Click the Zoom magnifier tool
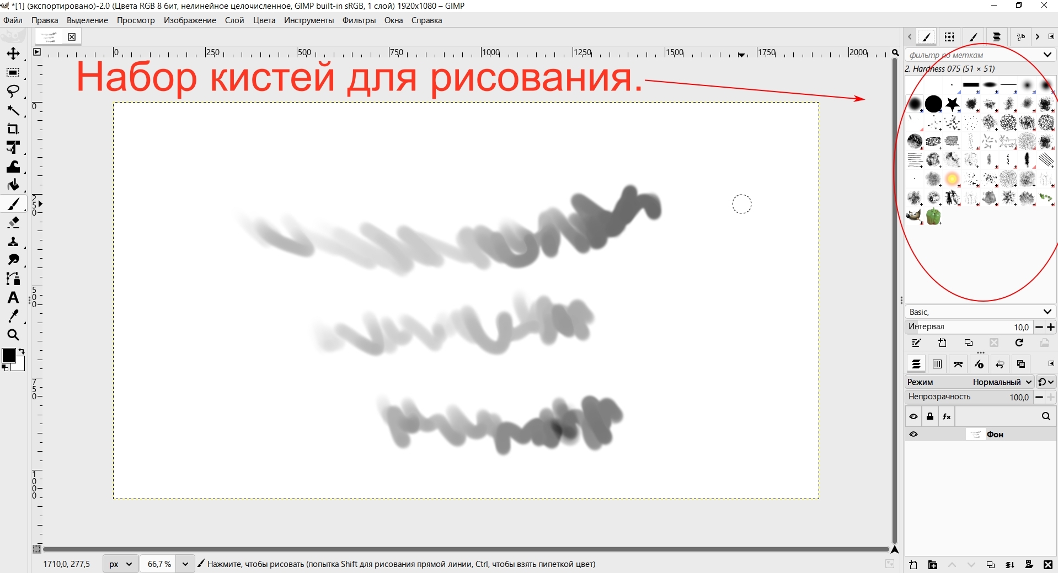1058x573 pixels. click(13, 335)
